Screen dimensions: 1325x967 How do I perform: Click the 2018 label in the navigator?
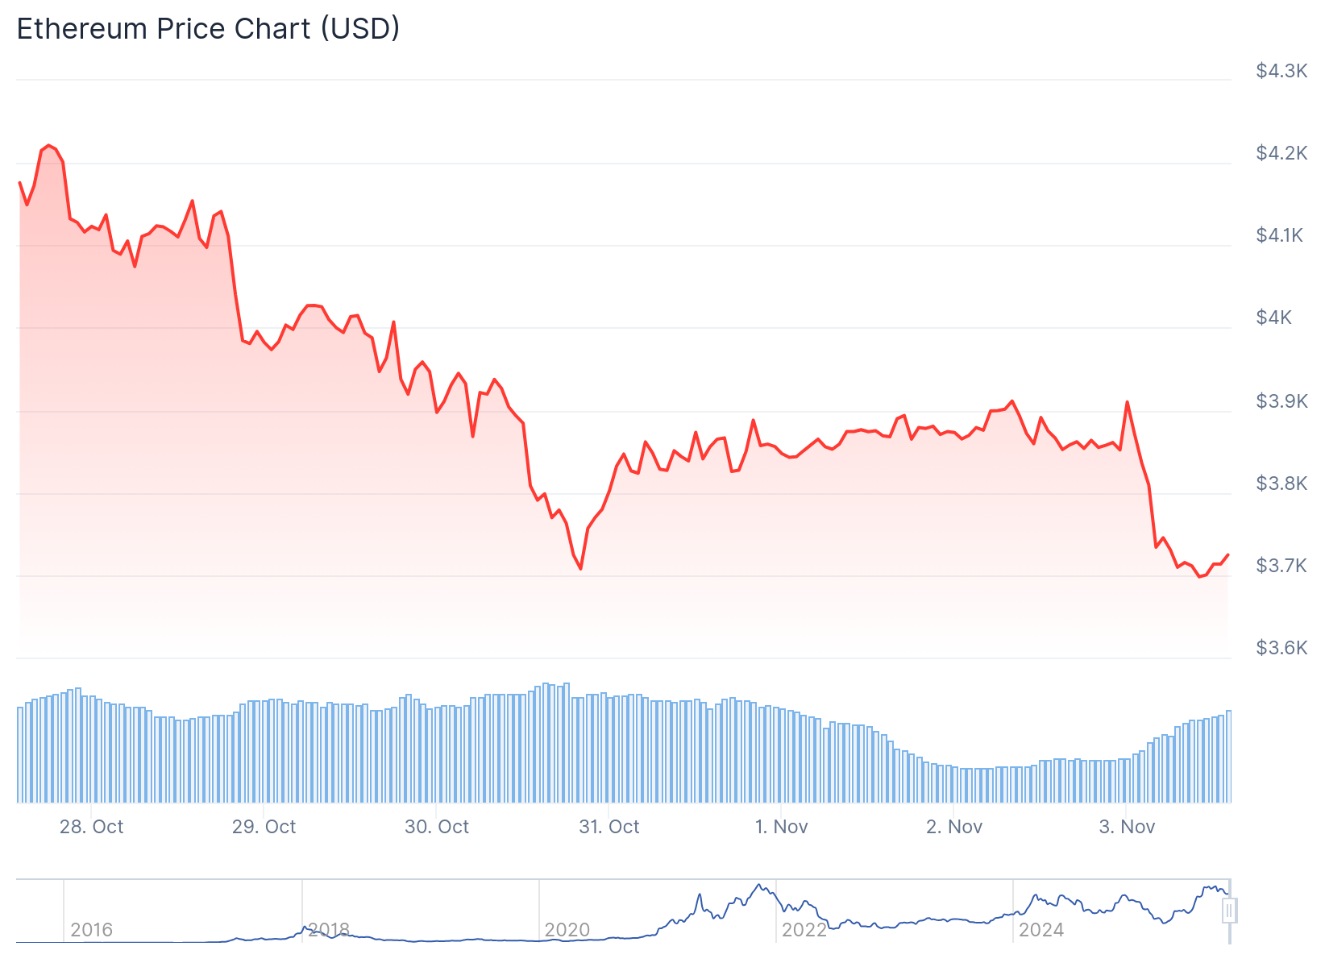click(x=329, y=930)
